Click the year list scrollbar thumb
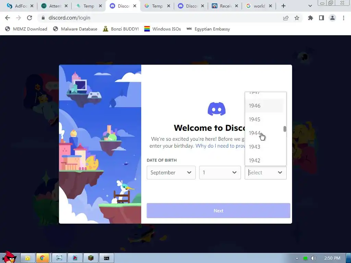The width and height of the screenshot is (351, 263). [285, 129]
